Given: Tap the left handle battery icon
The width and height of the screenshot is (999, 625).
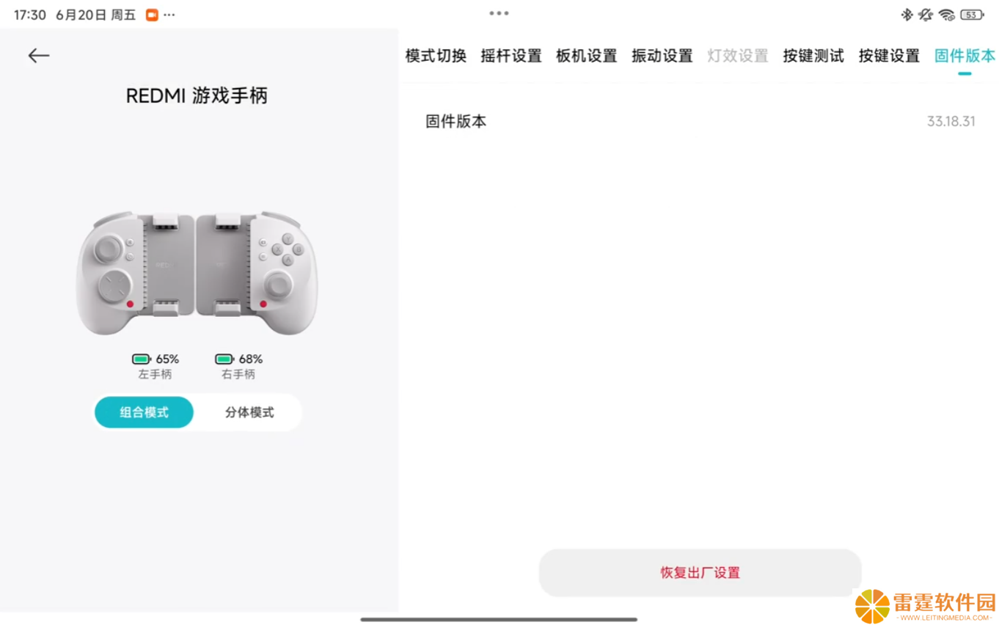Looking at the screenshot, I should tap(142, 359).
